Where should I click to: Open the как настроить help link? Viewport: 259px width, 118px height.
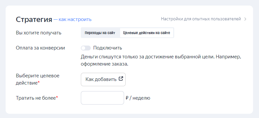75,20
